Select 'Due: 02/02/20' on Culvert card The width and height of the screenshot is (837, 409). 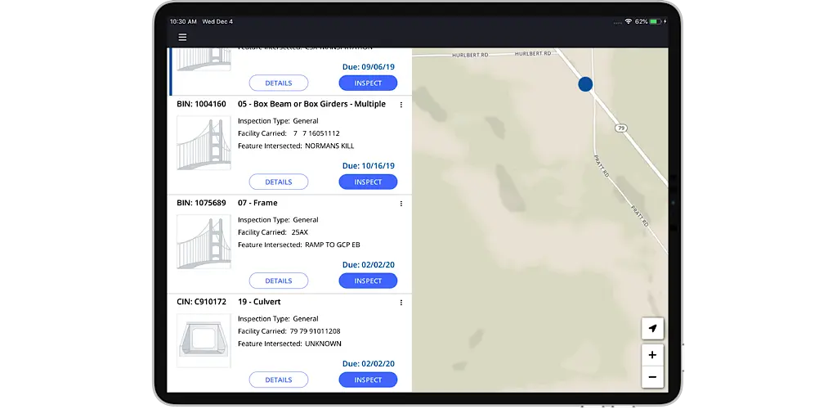point(369,364)
